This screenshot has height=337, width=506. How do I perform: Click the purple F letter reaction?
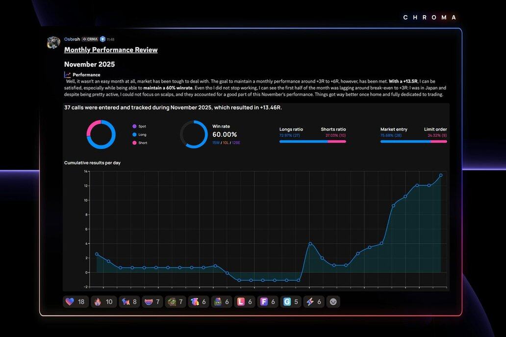coord(268,302)
